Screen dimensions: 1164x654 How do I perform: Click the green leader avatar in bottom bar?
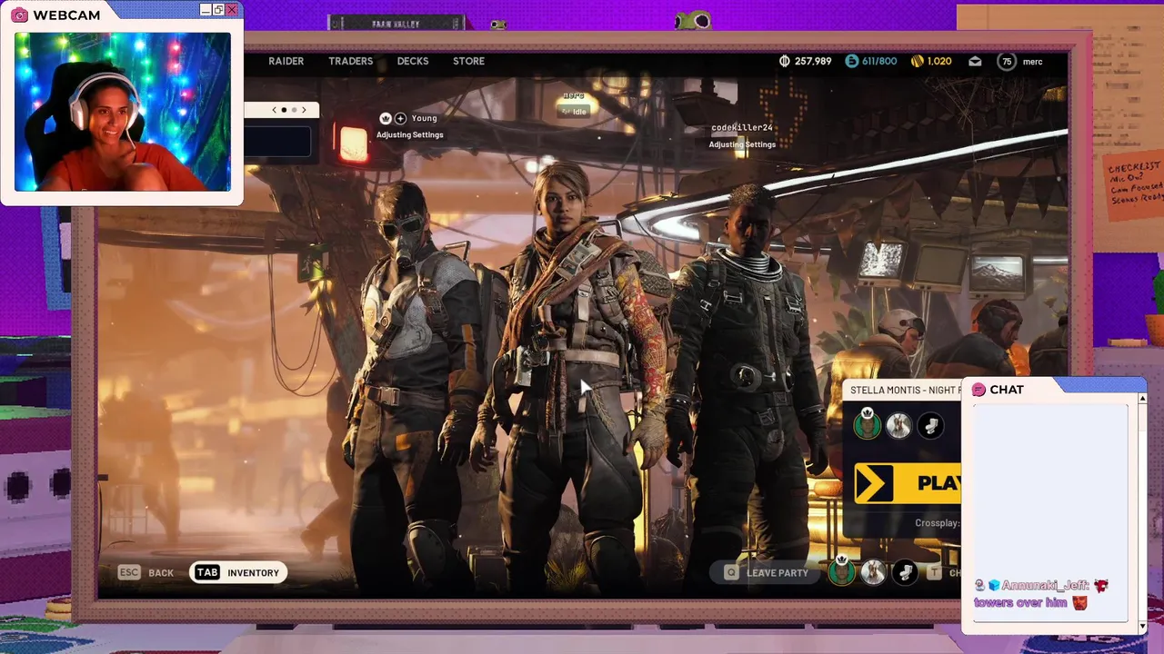coord(842,572)
